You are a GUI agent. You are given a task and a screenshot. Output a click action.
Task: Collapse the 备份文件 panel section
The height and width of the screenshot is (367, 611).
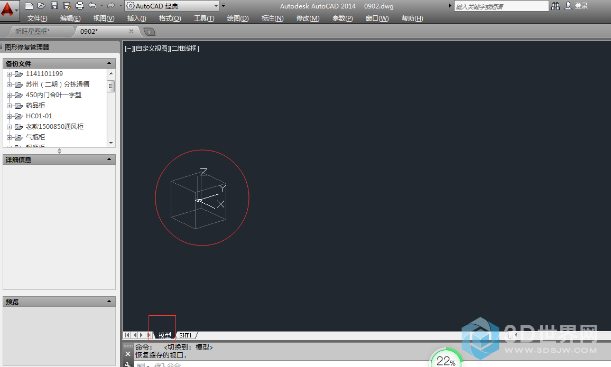click(109, 63)
